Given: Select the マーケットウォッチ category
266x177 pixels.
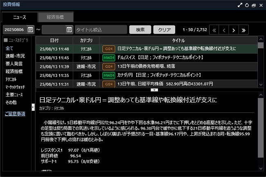Looking at the screenshot, I should pos(15,87).
